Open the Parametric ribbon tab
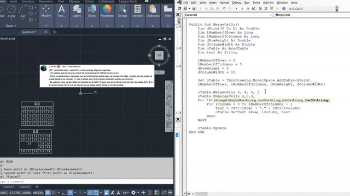Image resolution: width=350 pixels, height=196 pixels. [x=46, y=1]
